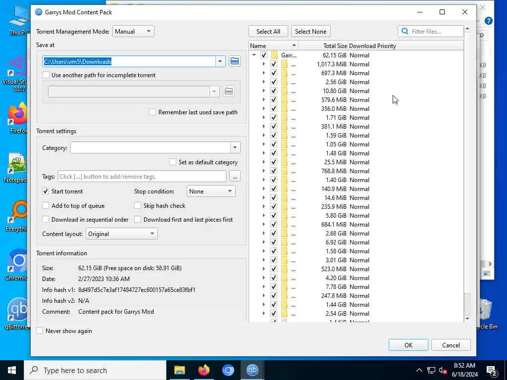Open Chromium from the taskbar

228,370
